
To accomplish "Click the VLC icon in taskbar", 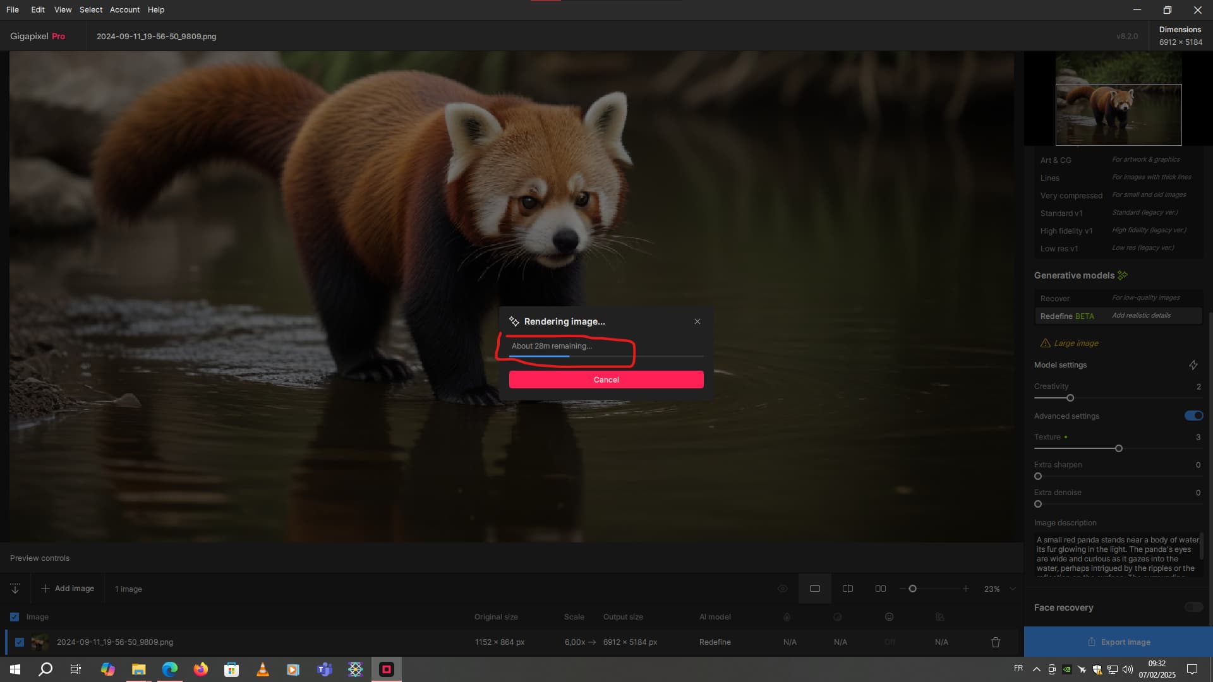I will pyautogui.click(x=262, y=669).
